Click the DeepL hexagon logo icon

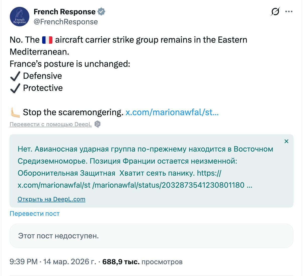(x=98, y=124)
